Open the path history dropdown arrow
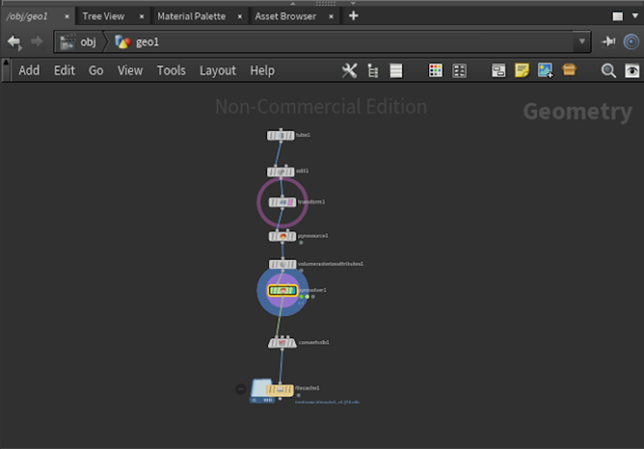This screenshot has width=644, height=449. click(582, 41)
